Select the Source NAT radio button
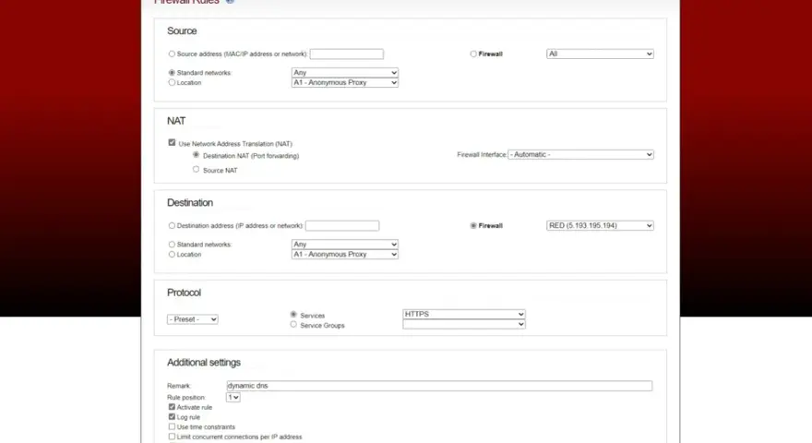 (x=196, y=170)
